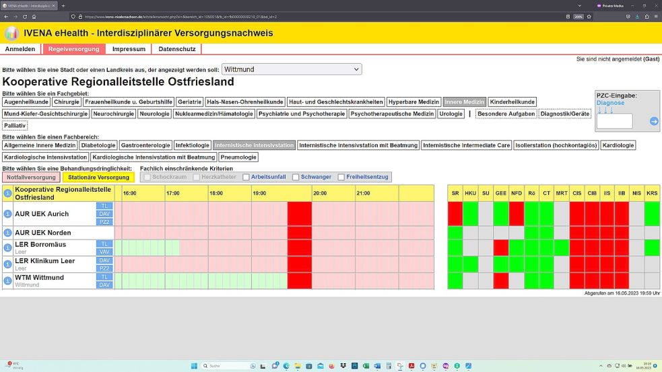Choose the Kardiologie specialty button
This screenshot has height=372, width=662.
pyautogui.click(x=618, y=145)
